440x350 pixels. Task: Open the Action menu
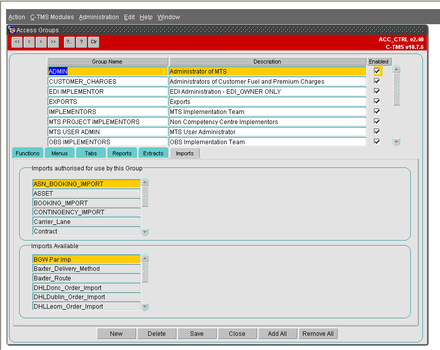[x=17, y=17]
